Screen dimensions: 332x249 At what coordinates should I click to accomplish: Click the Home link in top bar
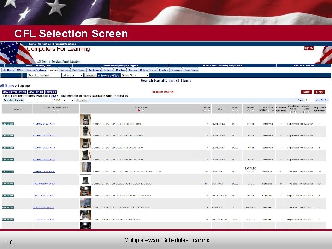point(32,44)
